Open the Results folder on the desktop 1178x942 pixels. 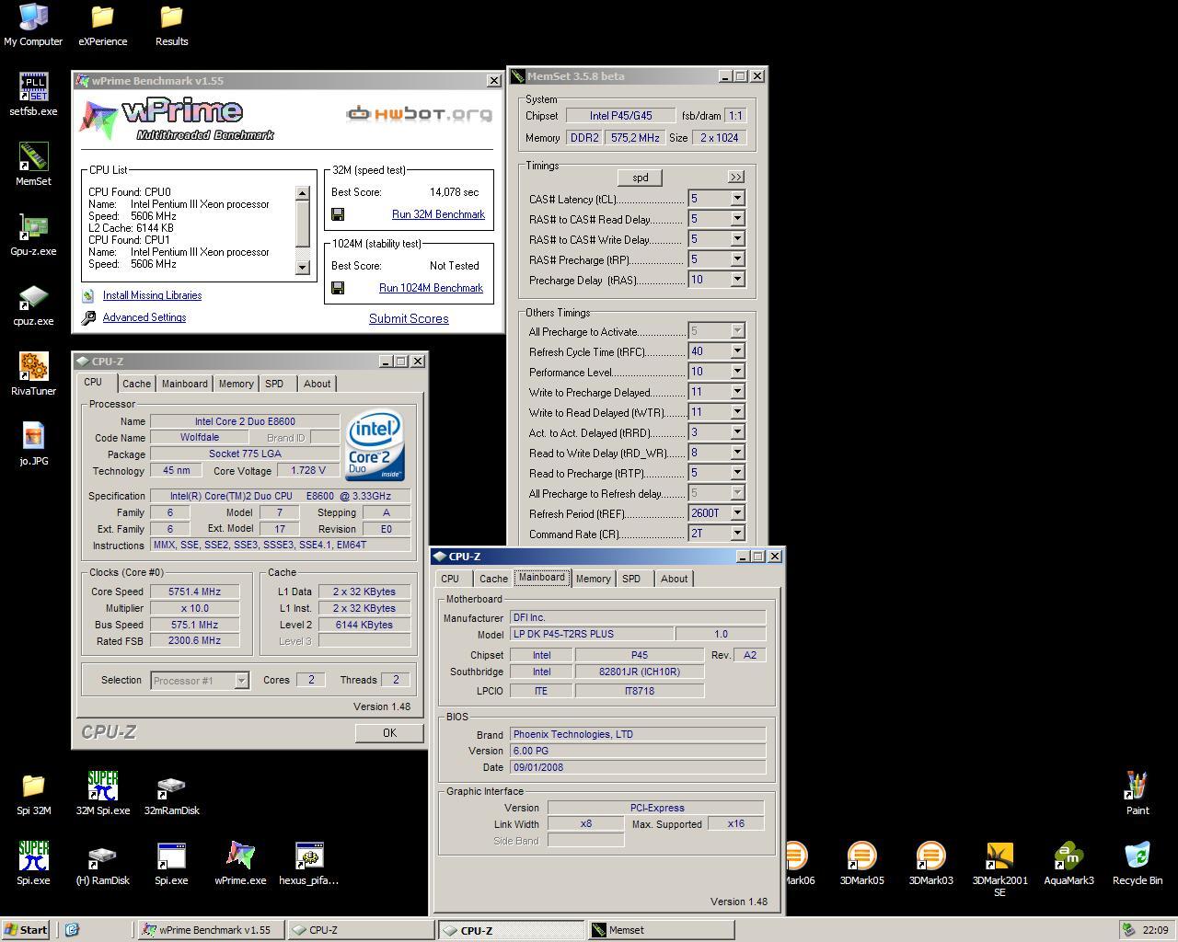(x=171, y=25)
